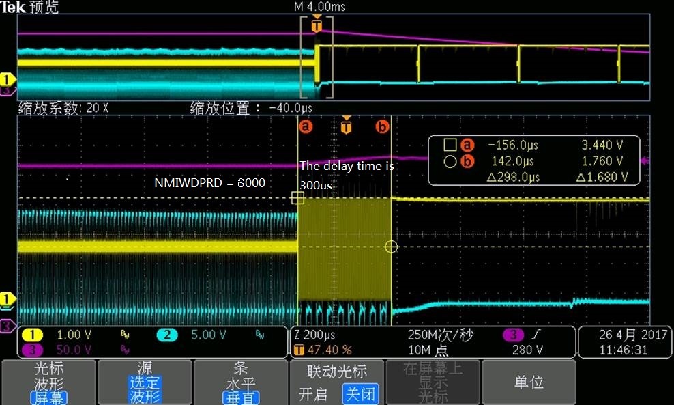Click the 280 V trigger level readout
This screenshot has width=674, height=405.
pyautogui.click(x=527, y=350)
